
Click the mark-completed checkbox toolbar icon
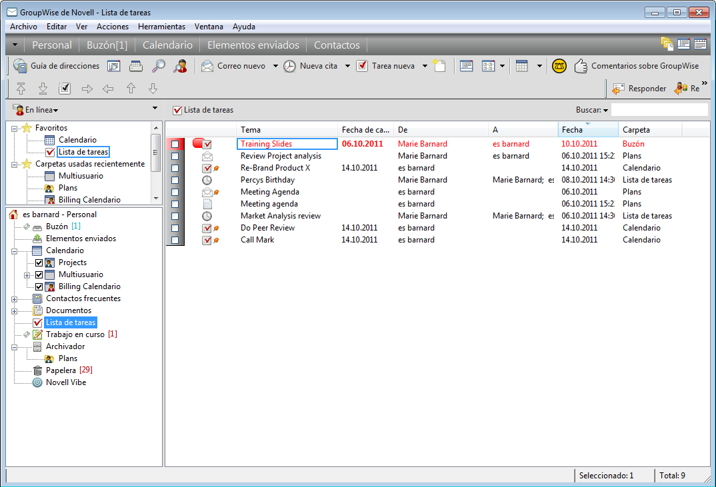click(65, 89)
